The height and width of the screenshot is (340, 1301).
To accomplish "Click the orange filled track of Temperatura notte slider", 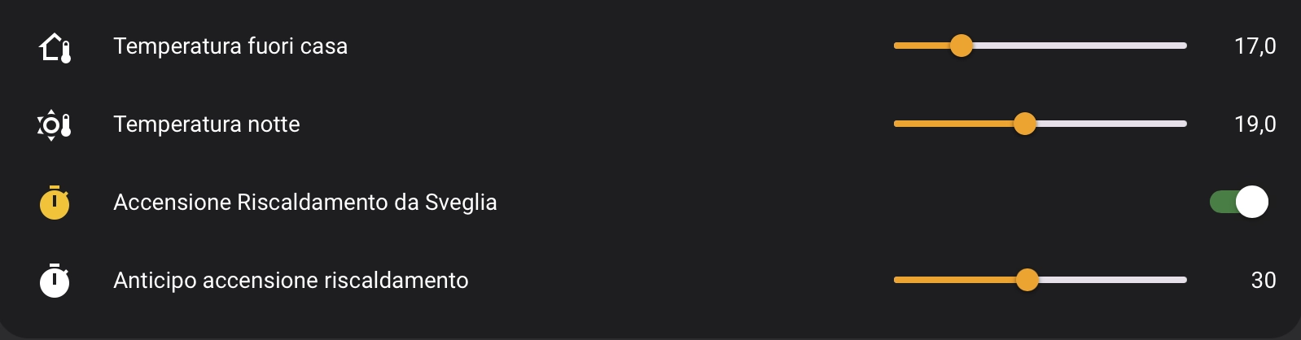I will click(953, 124).
